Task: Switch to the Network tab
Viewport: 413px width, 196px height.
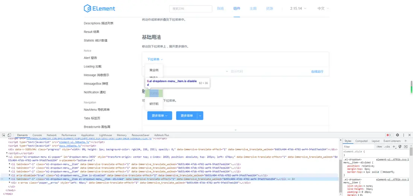Action: [52, 135]
